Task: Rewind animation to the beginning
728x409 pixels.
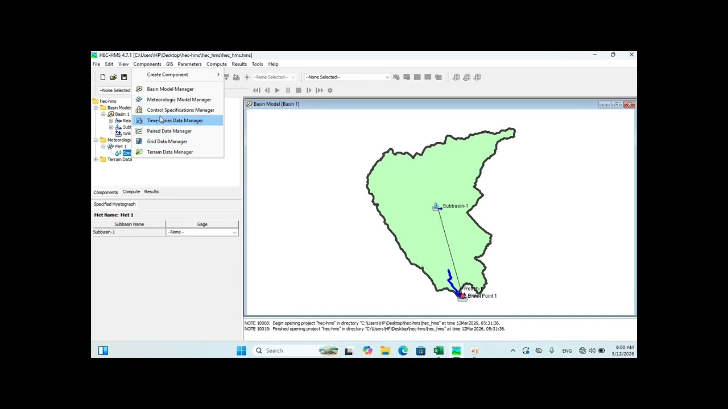Action: pos(257,90)
